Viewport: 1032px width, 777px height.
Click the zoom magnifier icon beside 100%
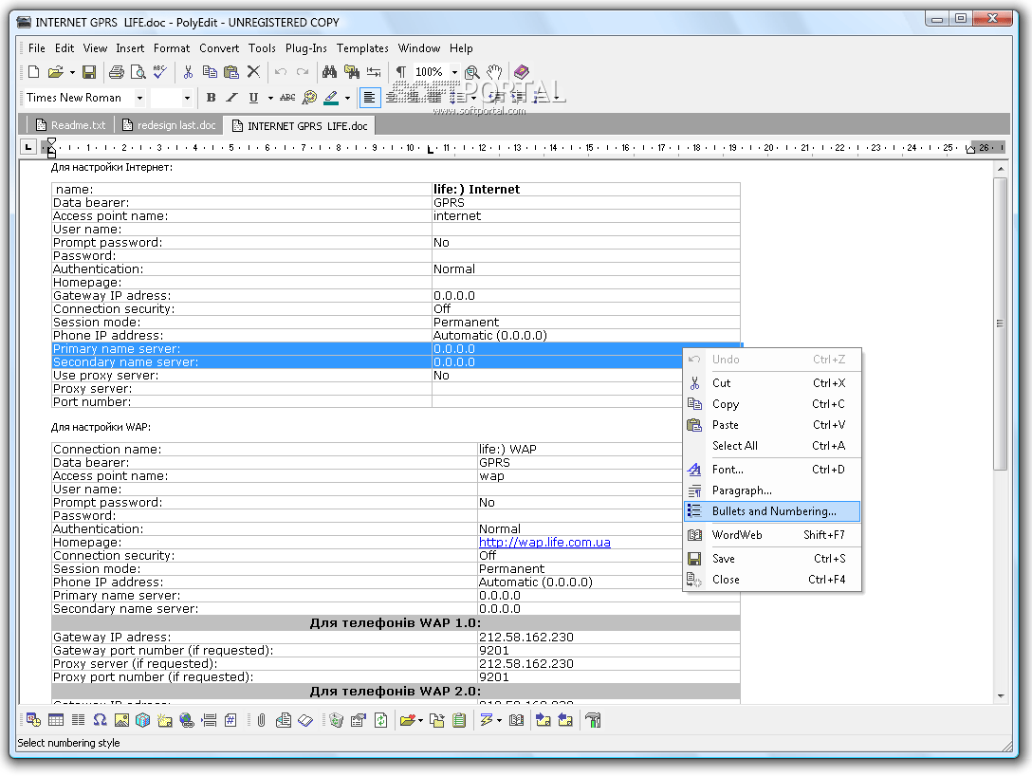472,72
